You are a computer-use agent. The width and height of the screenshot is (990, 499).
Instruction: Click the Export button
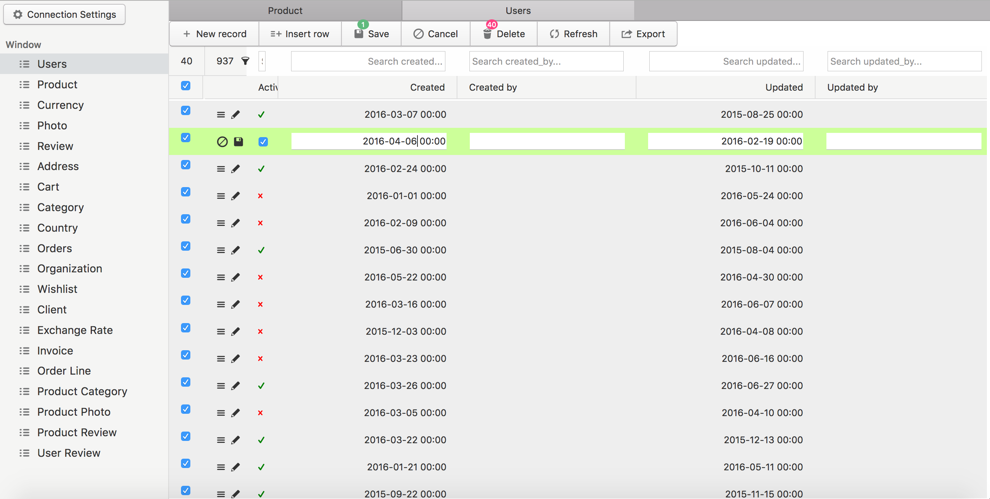coord(643,34)
